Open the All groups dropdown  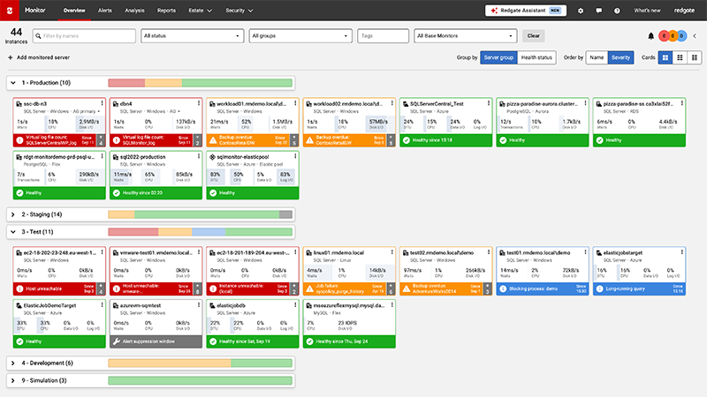click(300, 35)
